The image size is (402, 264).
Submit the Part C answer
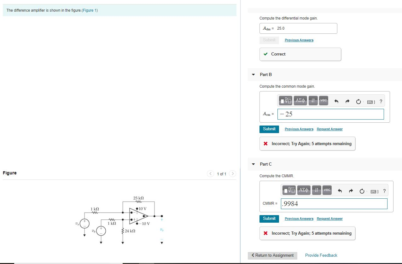[x=269, y=219]
